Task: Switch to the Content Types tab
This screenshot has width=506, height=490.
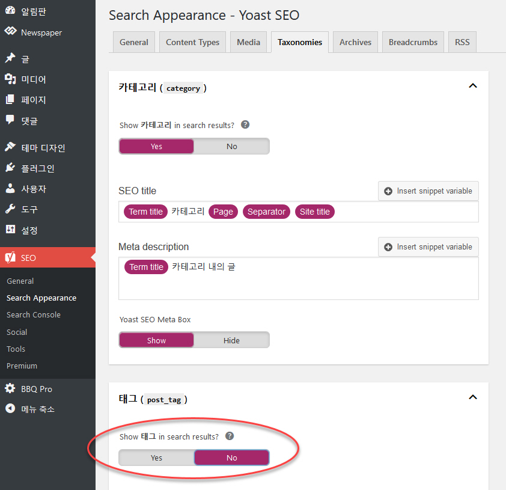Action: tap(193, 42)
